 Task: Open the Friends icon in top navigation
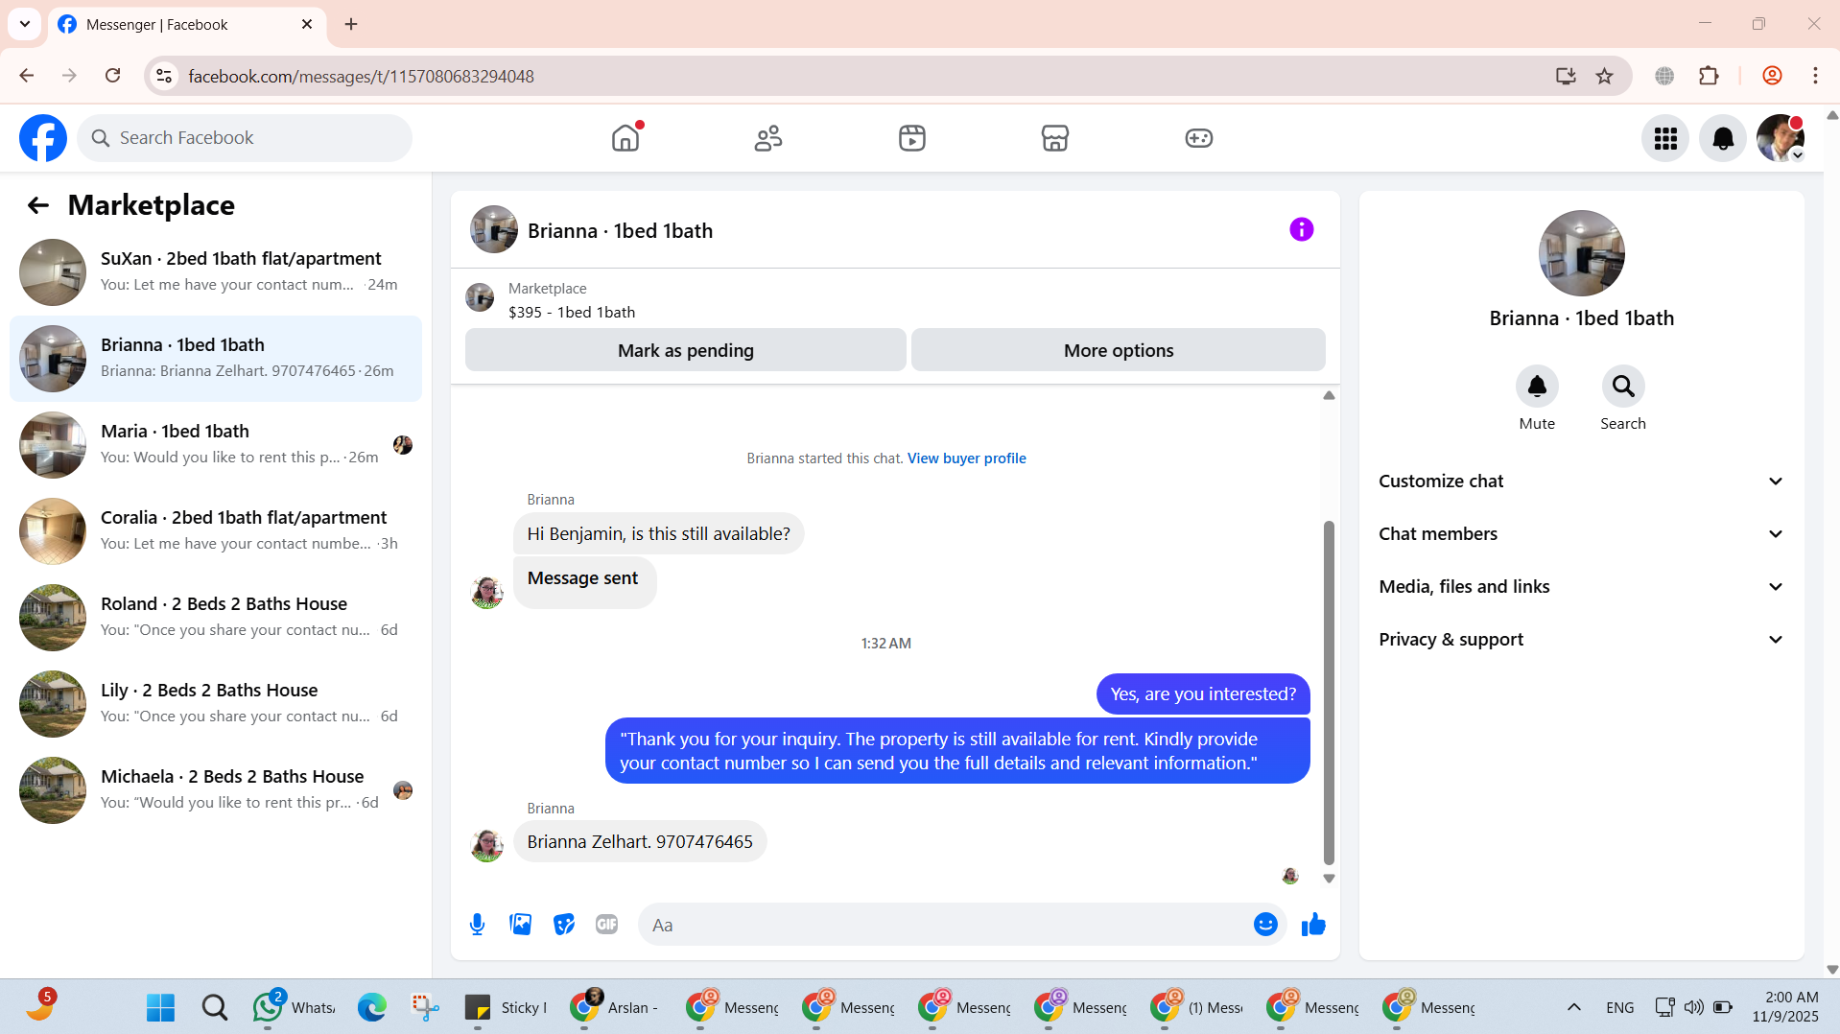tap(768, 138)
